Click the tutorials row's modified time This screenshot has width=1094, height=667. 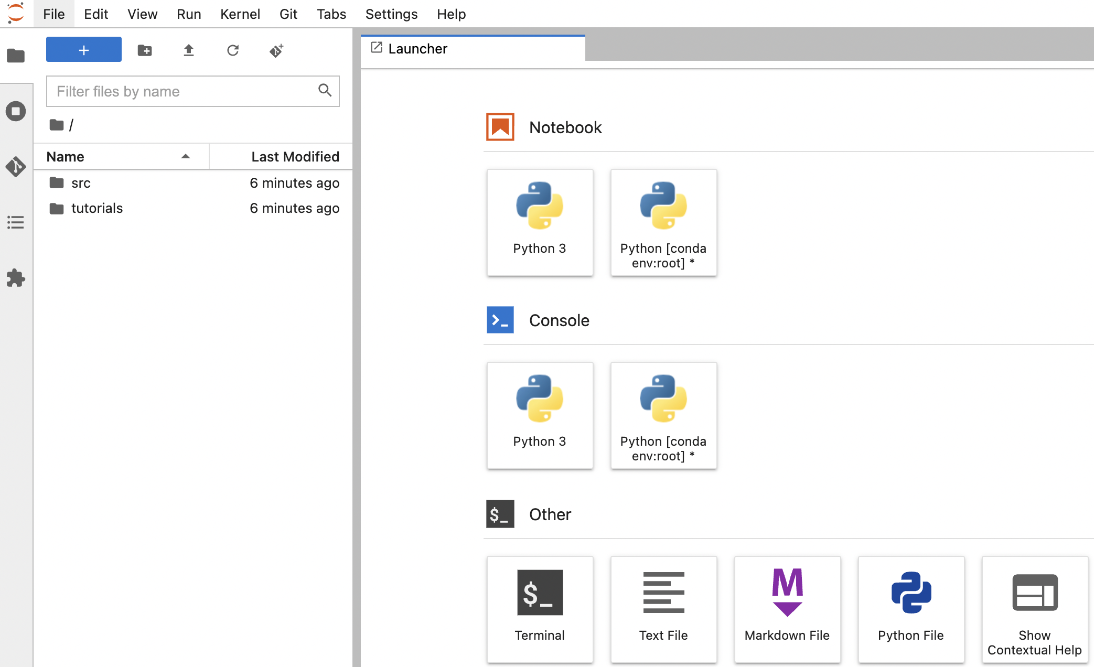(295, 208)
